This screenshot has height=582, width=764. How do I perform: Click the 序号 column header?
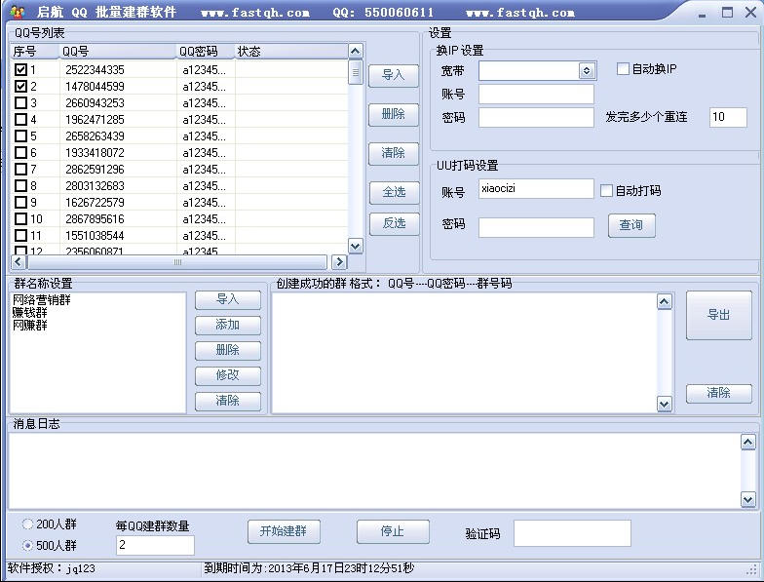coord(35,51)
